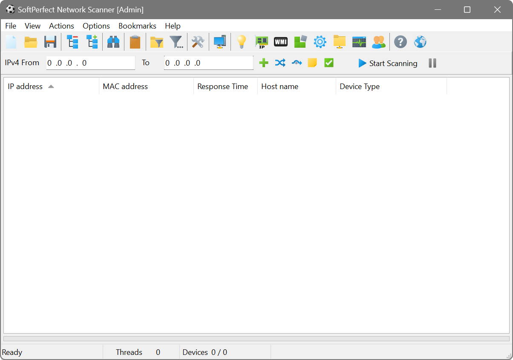Click the blue curved arrow icon
The height and width of the screenshot is (360, 513).
coord(297,63)
